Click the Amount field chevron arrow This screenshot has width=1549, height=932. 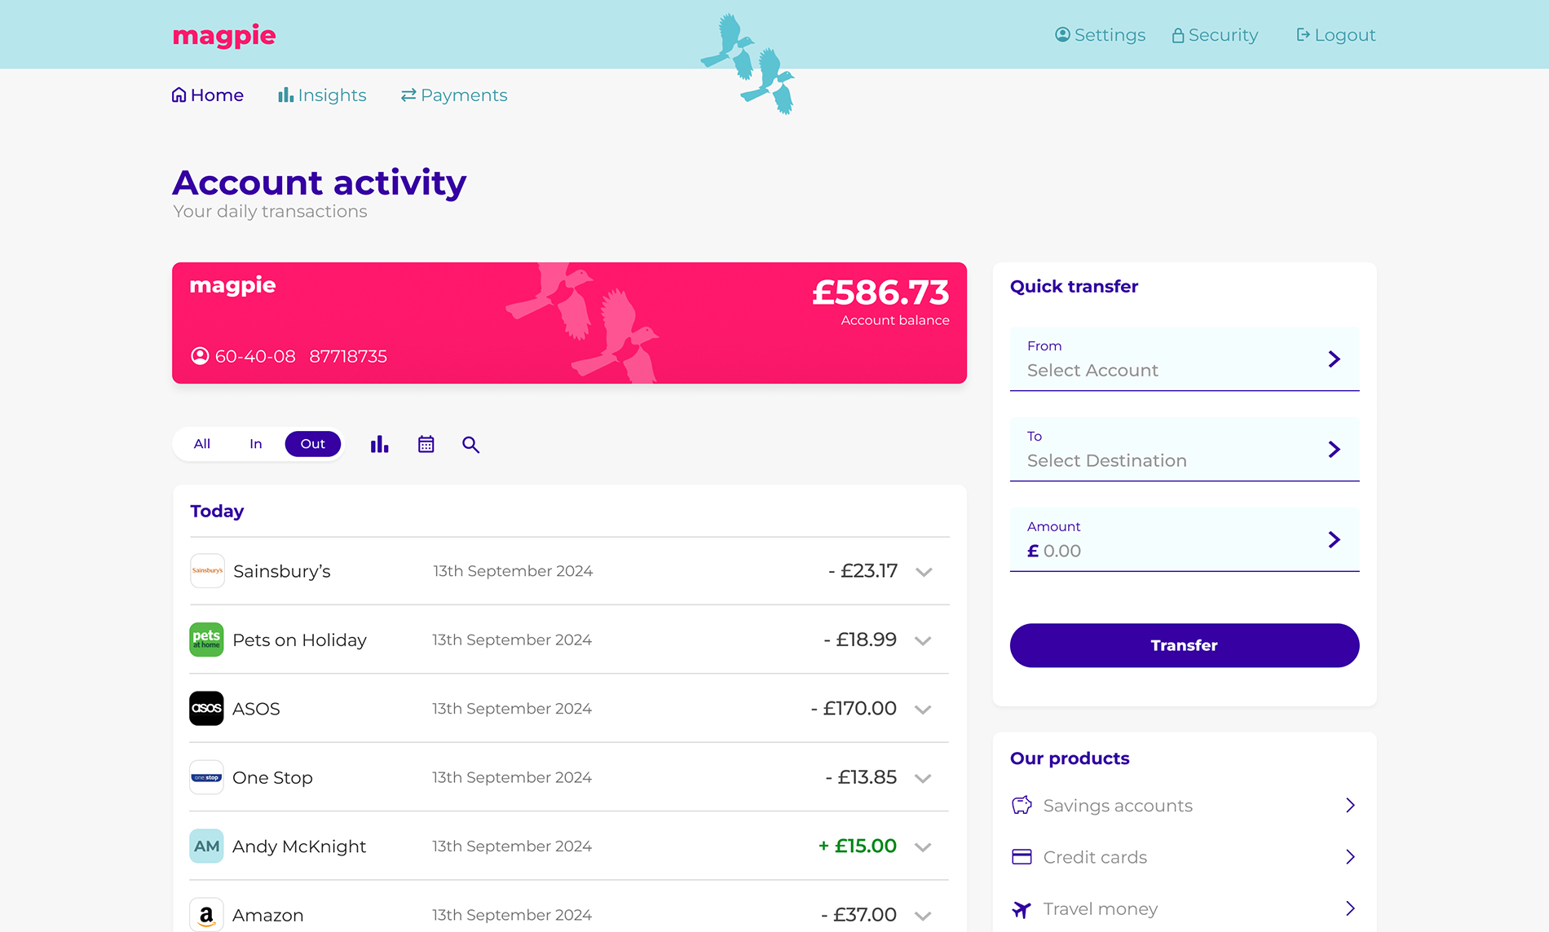coord(1334,539)
